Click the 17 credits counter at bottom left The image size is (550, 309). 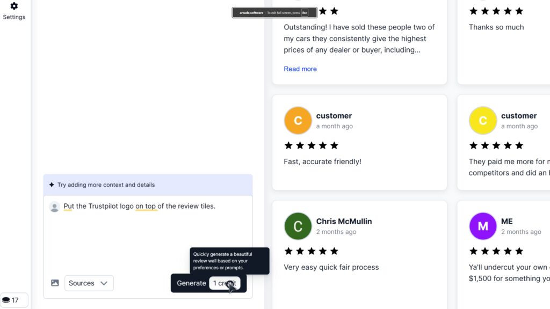pyautogui.click(x=15, y=300)
